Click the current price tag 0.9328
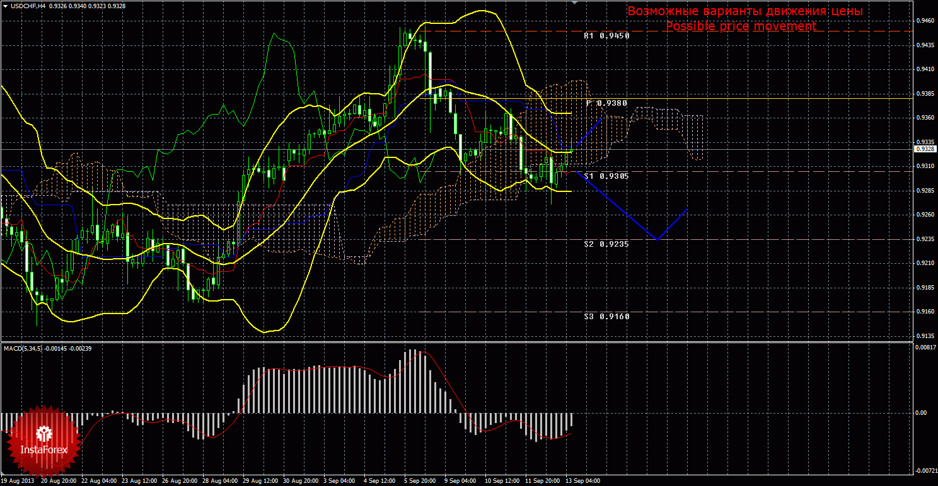 point(924,149)
